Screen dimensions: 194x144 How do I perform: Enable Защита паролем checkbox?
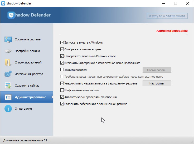(x=62, y=70)
